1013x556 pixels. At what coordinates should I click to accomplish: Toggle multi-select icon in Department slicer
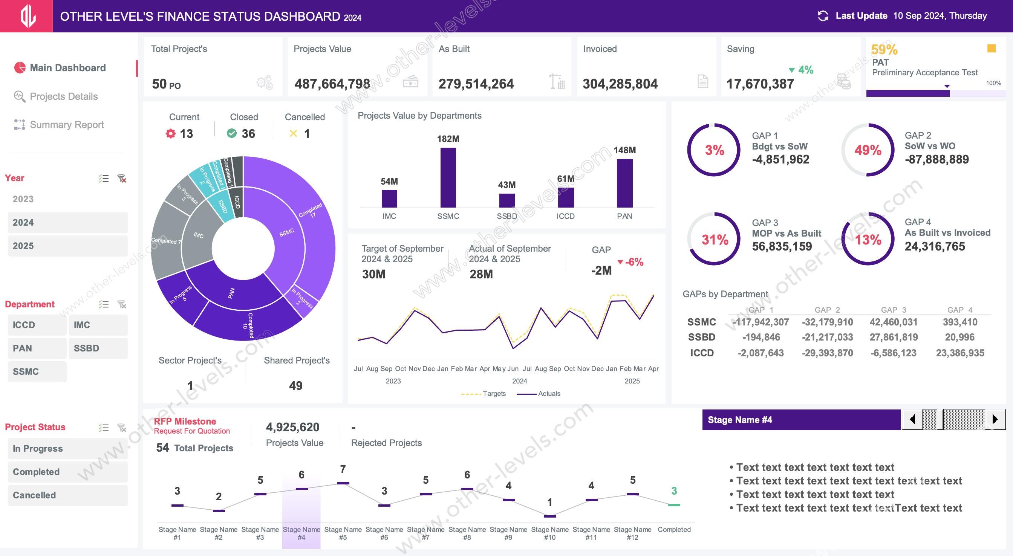coord(103,304)
